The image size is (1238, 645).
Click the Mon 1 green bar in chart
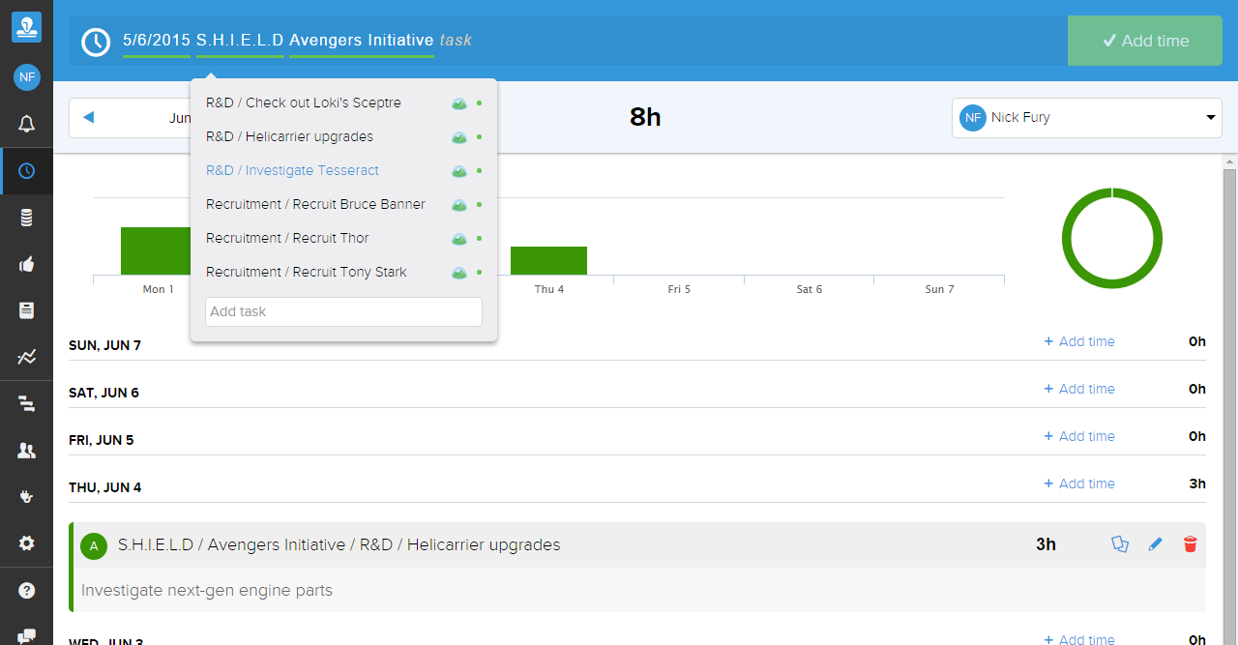156,250
